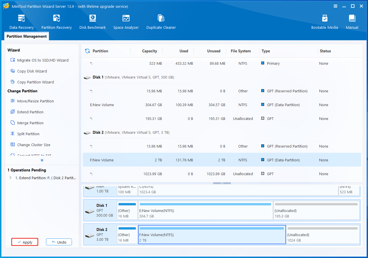The width and height of the screenshot is (368, 258).
Task: Select Disk 1 in the disk map
Action: point(100,210)
